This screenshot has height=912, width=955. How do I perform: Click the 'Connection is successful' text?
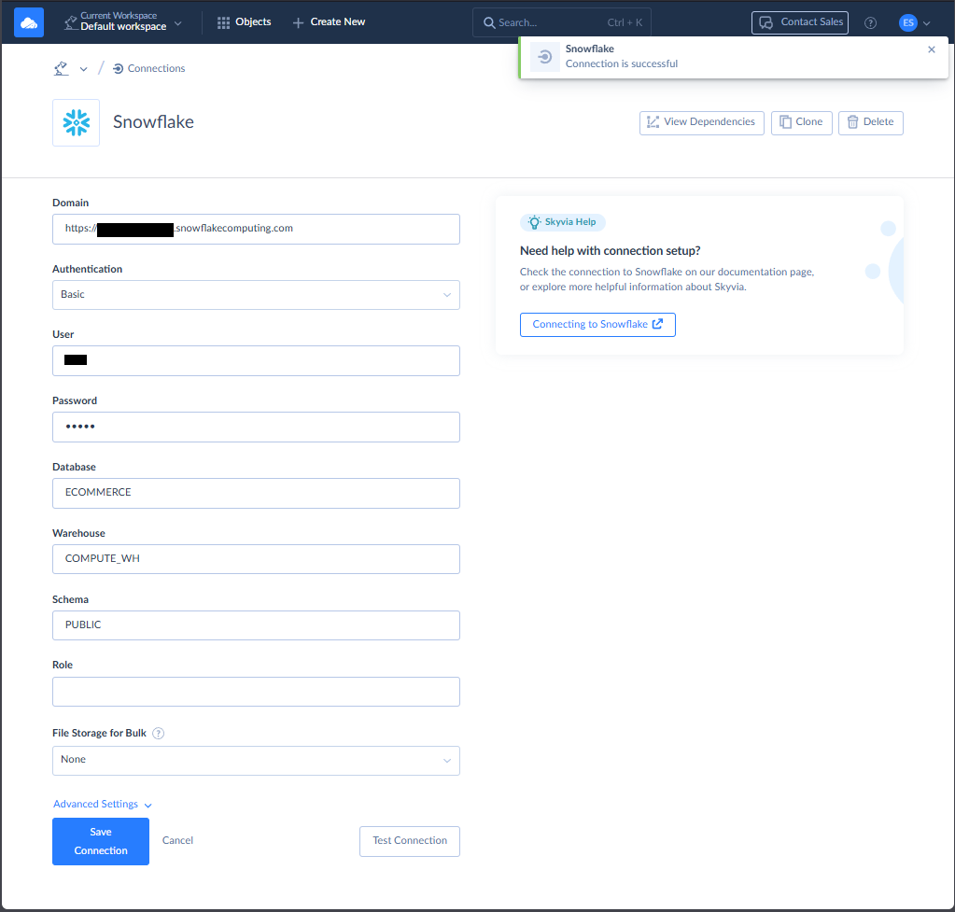(x=621, y=64)
